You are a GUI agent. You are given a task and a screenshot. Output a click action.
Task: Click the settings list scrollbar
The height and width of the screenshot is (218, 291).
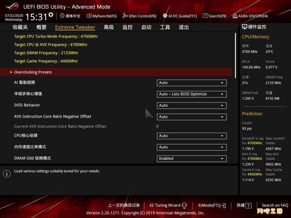tap(235, 56)
